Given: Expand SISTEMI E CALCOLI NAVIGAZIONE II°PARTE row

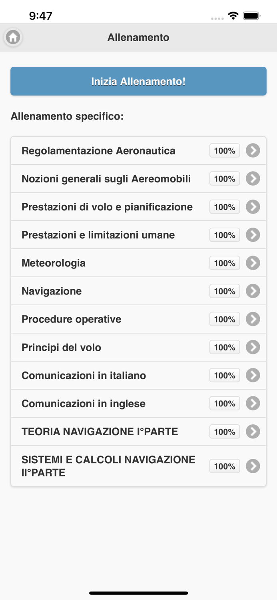Looking at the screenshot, I should point(253,466).
